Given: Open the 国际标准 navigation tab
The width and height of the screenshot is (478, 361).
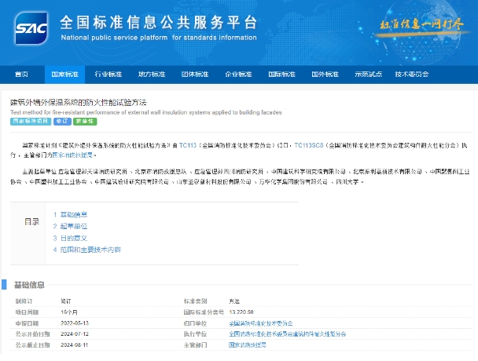Looking at the screenshot, I should (281, 75).
